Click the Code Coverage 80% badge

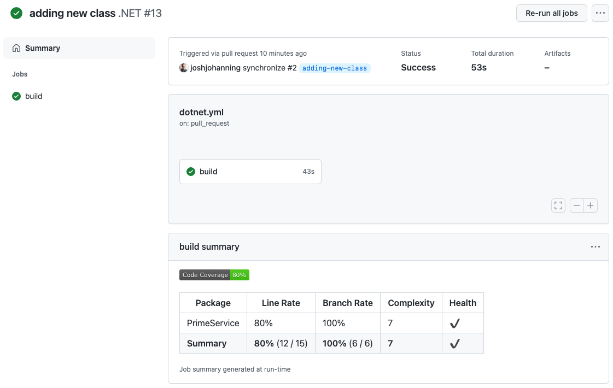coord(214,275)
